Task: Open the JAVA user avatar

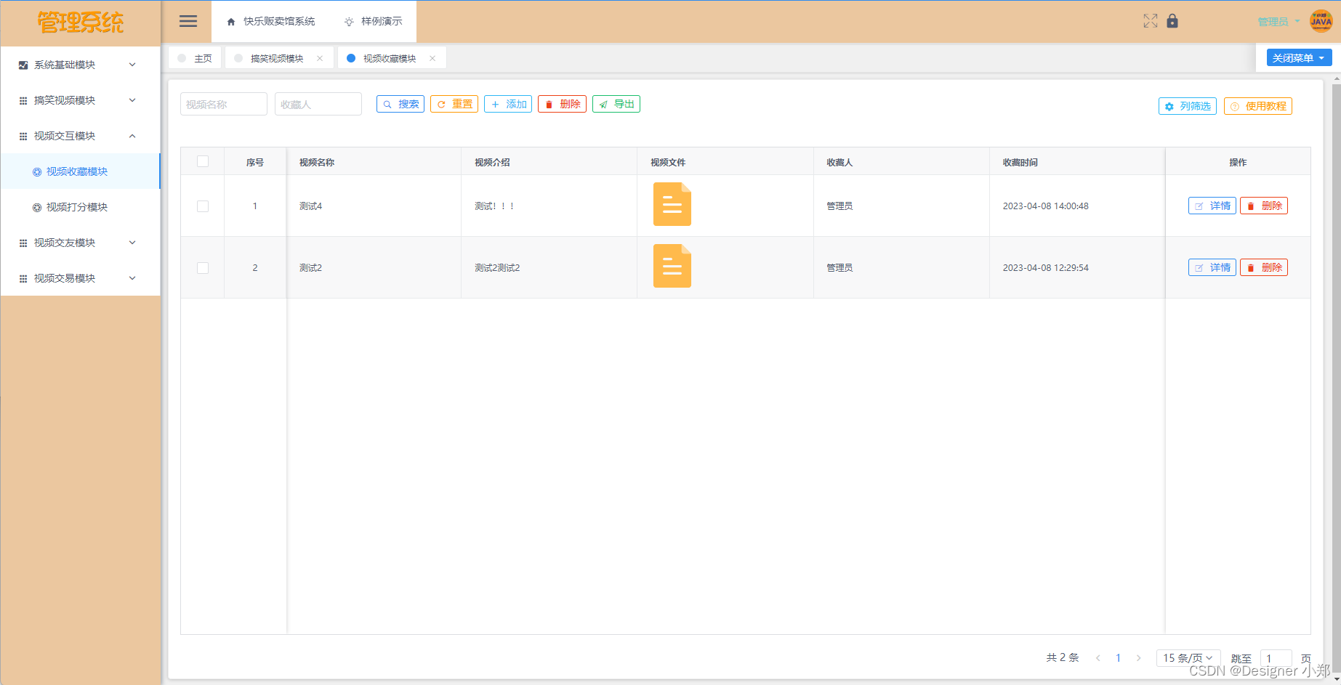Action: (1321, 21)
